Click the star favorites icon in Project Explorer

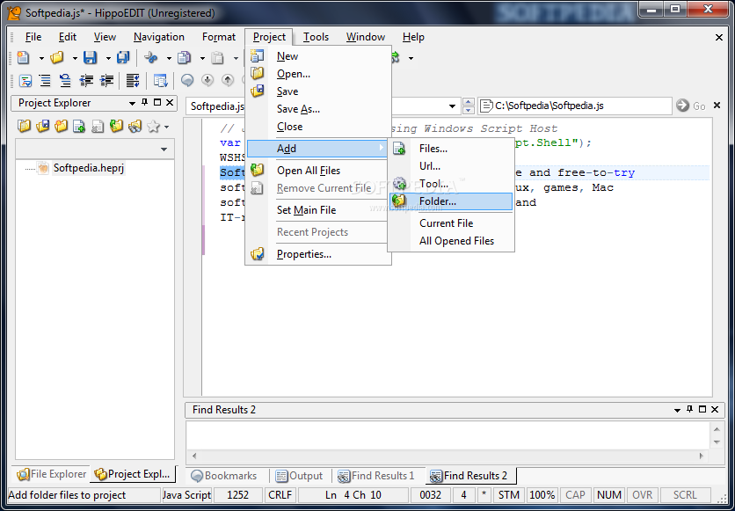click(x=153, y=126)
